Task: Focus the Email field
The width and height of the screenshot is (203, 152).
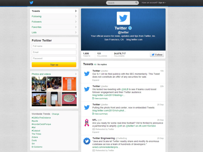Action: click(54, 52)
